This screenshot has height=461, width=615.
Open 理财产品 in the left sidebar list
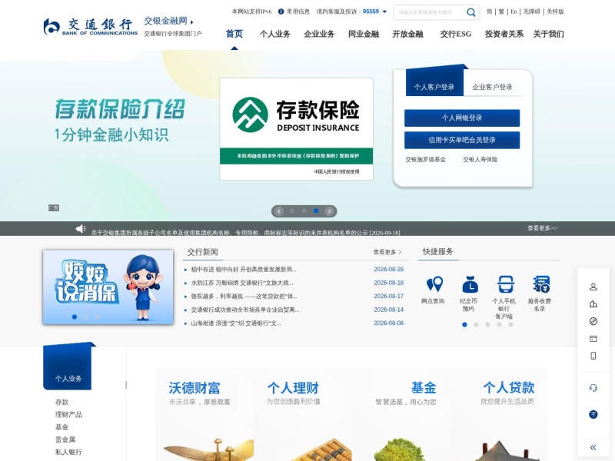click(x=68, y=414)
